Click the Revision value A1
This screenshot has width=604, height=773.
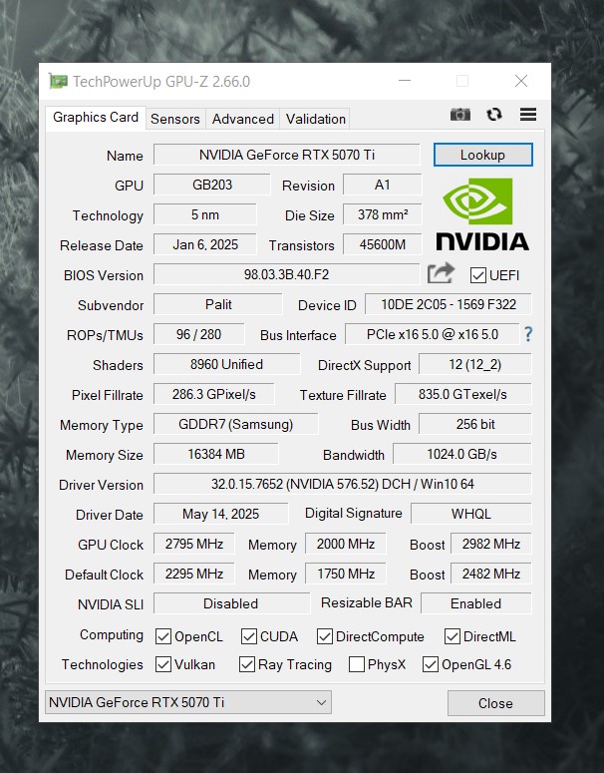tap(383, 185)
